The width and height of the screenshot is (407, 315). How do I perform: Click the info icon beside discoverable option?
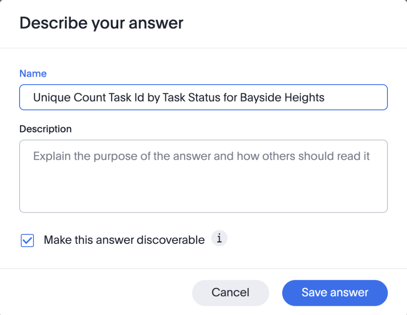pyautogui.click(x=220, y=239)
